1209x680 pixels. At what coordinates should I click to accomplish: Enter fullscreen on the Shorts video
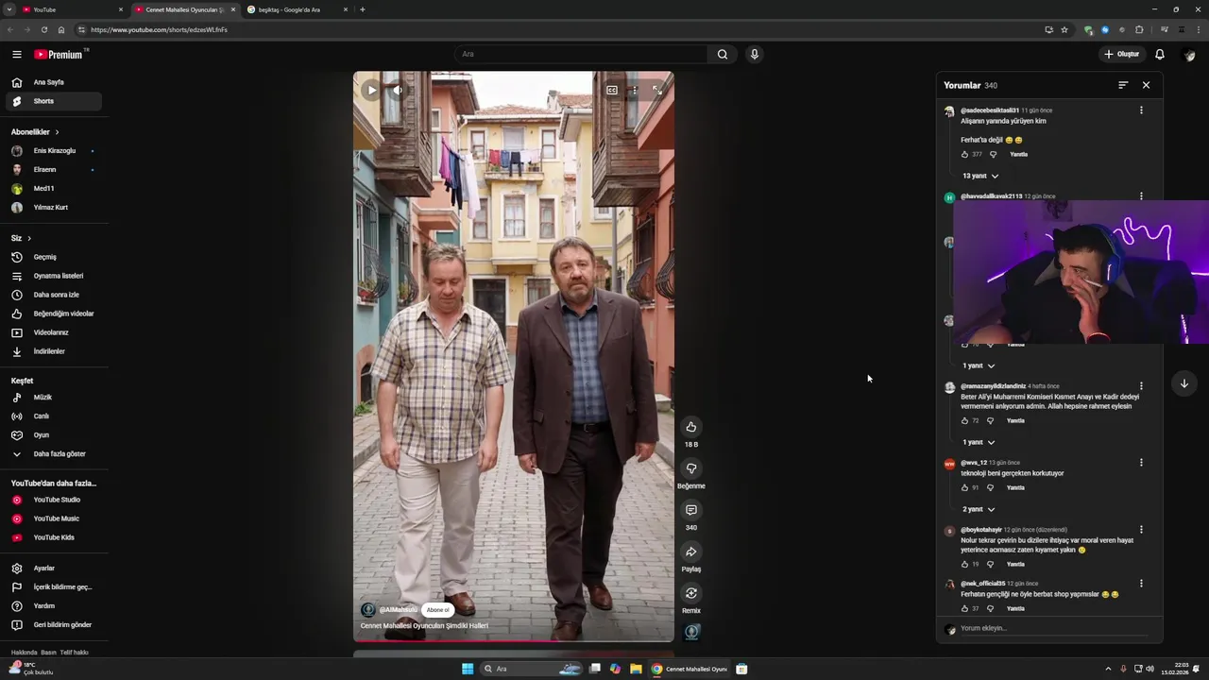pyautogui.click(x=657, y=91)
